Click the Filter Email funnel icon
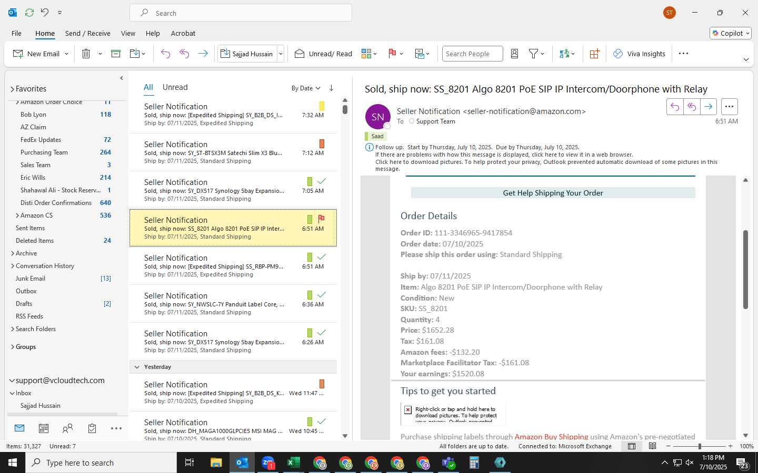This screenshot has width=758, height=473. [533, 54]
